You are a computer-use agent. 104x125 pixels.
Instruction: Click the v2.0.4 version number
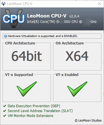point(74,16)
